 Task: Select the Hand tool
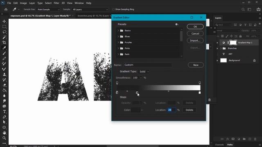[4, 133]
